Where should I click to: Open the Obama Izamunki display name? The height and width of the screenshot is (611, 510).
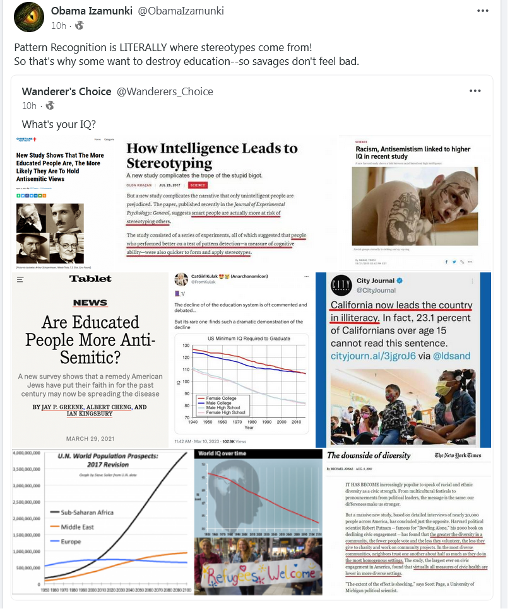pyautogui.click(x=92, y=11)
